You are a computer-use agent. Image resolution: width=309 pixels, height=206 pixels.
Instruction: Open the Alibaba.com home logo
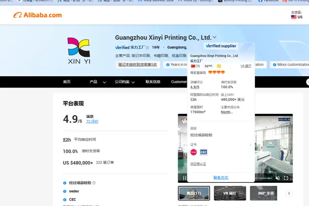[x=38, y=15]
